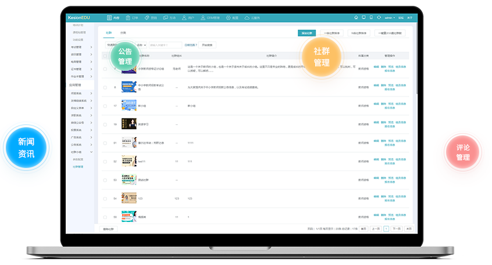Image resolution: width=492 pixels, height=265 pixels.
Task: Select the checkbox for row 52
Action: (x=105, y=162)
